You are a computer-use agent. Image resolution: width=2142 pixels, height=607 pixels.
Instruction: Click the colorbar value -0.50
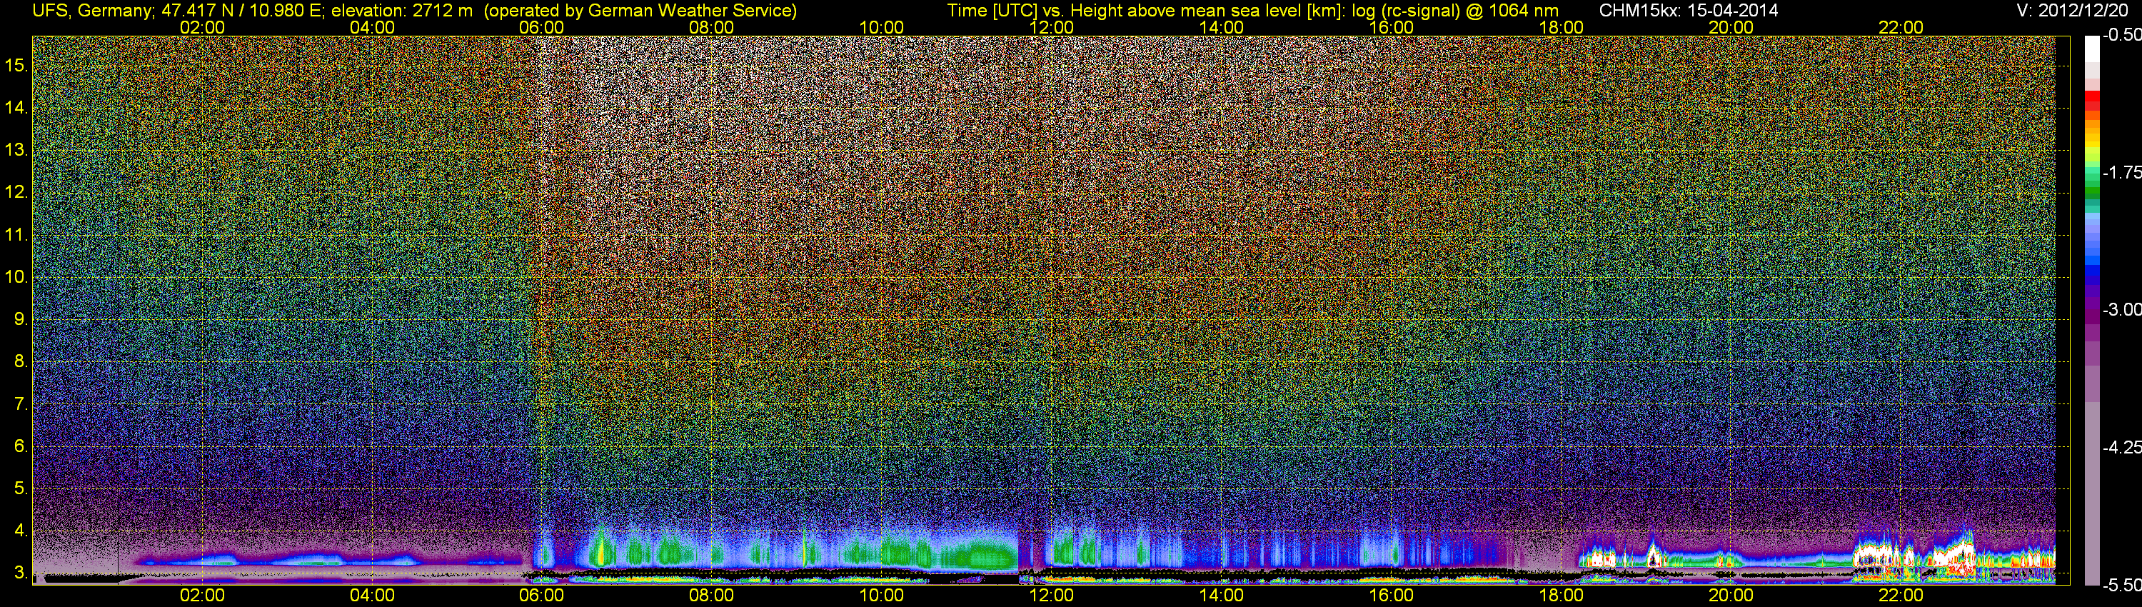tap(2121, 35)
